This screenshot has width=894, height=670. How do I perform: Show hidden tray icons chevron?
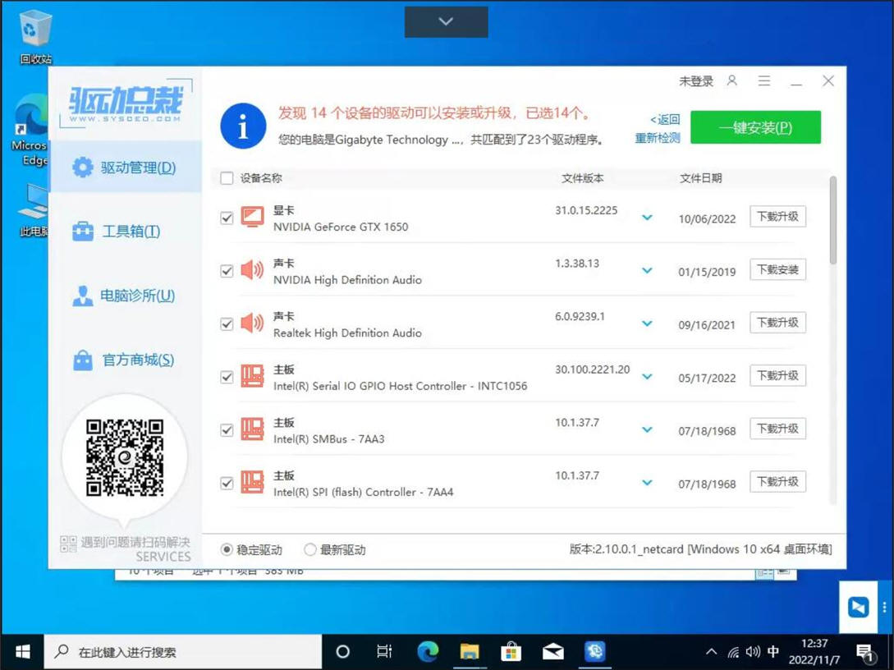point(712,651)
